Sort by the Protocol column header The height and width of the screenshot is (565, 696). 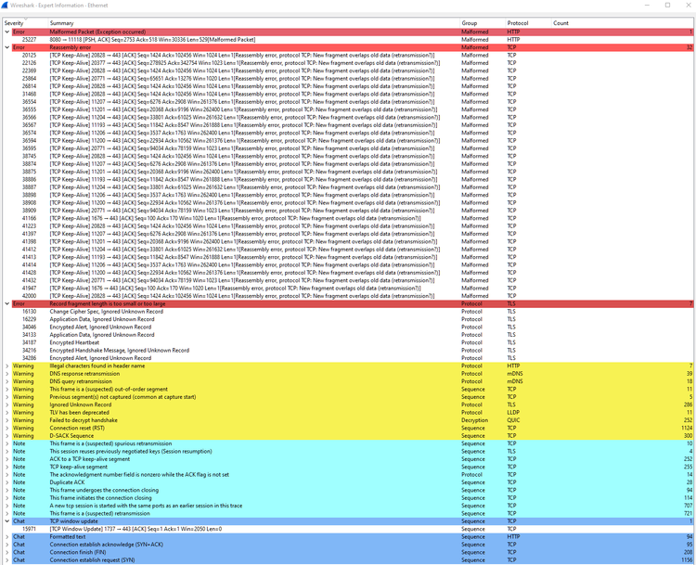click(x=528, y=23)
